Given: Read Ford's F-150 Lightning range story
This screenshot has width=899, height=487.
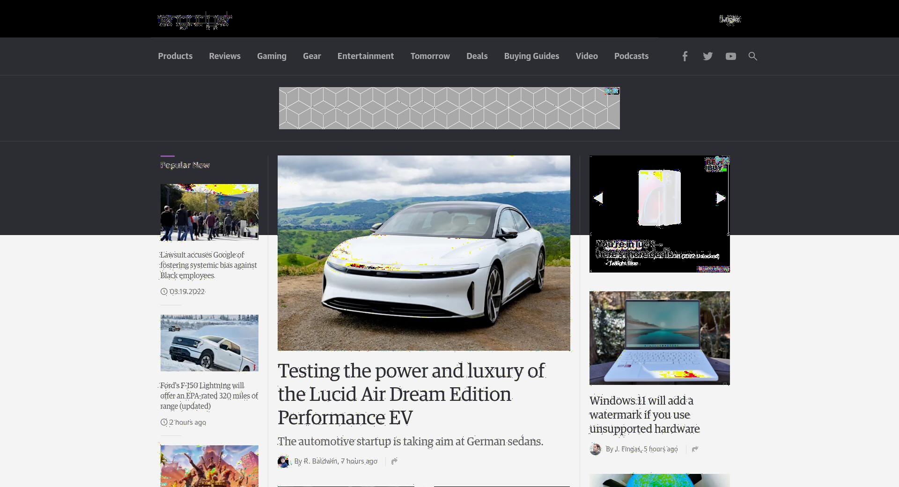Looking at the screenshot, I should (209, 396).
